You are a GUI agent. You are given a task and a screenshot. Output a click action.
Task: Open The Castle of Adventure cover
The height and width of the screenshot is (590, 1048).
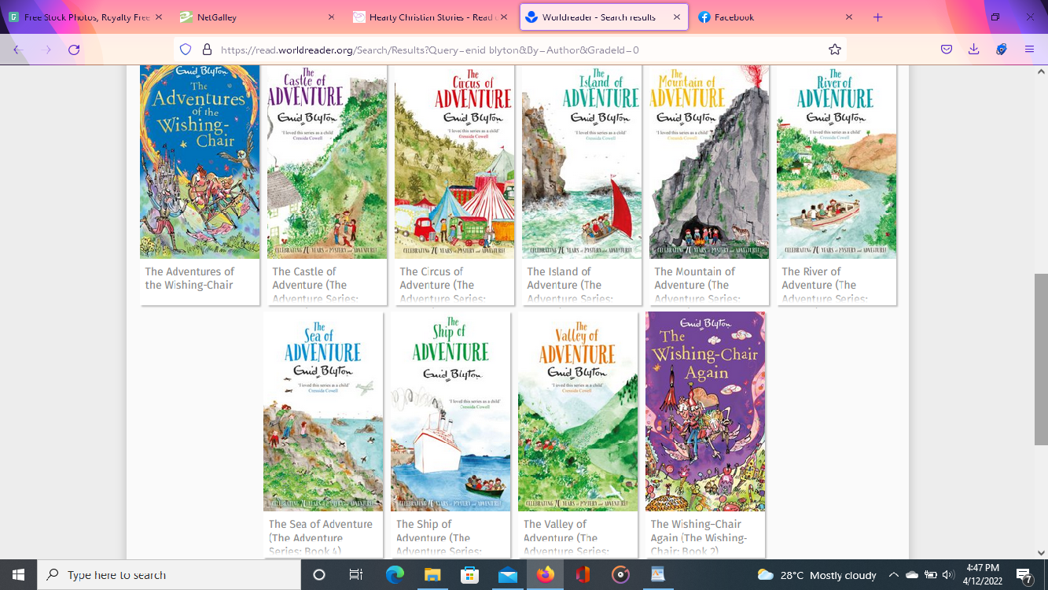[x=327, y=161]
